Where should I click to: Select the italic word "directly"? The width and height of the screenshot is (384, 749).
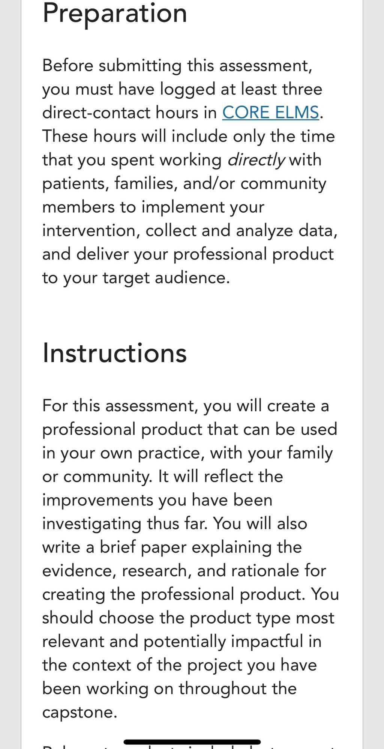click(256, 160)
